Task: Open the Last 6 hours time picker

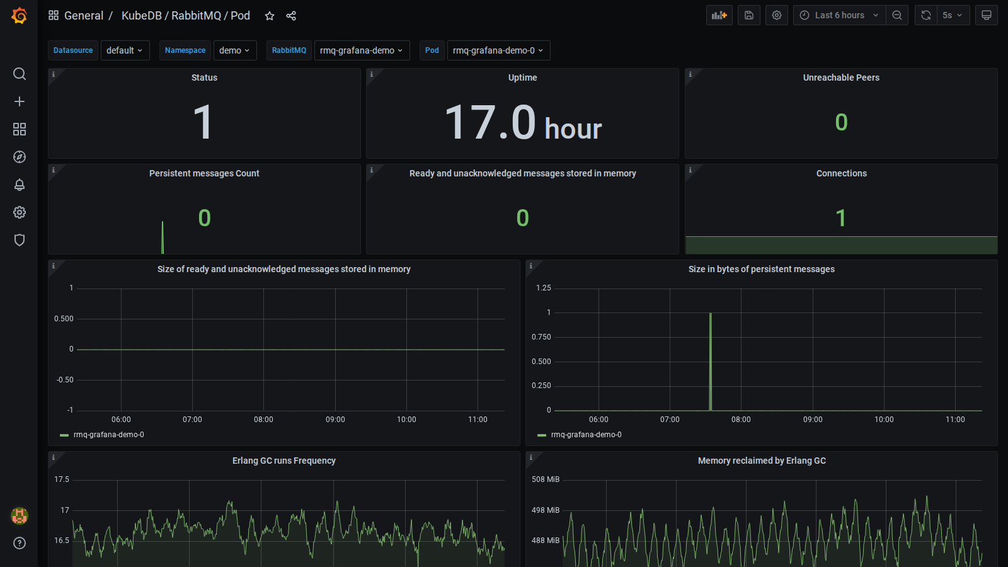Action: pyautogui.click(x=840, y=15)
